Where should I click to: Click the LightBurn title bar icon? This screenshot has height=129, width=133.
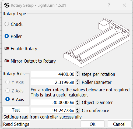tap(7, 5)
